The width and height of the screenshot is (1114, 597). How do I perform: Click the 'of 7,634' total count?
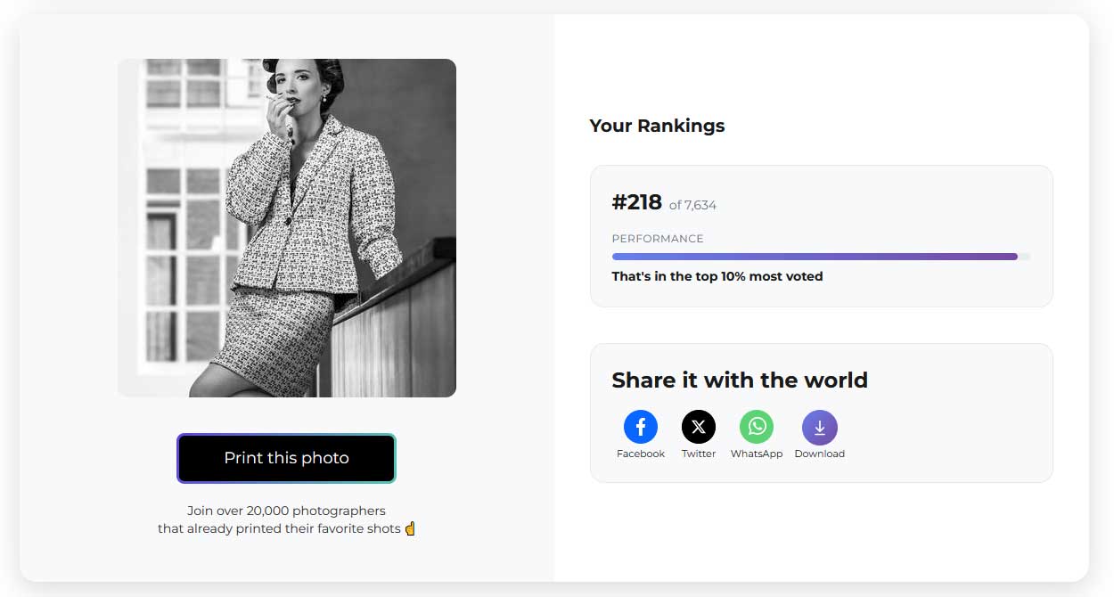click(x=692, y=205)
